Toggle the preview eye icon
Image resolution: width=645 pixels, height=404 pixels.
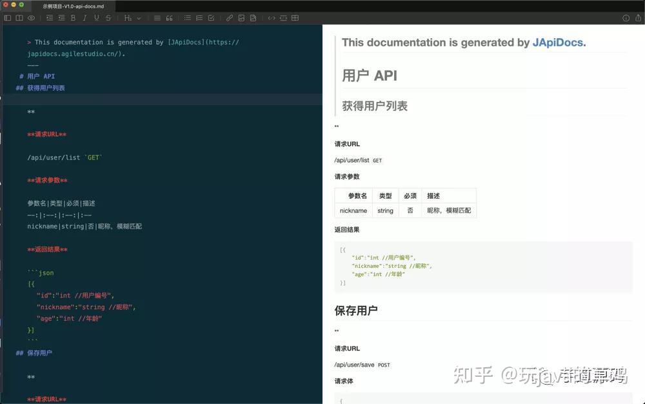[x=31, y=17]
